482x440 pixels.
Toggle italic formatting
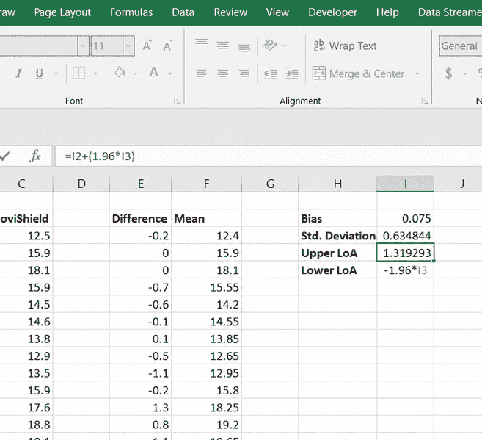(19, 73)
